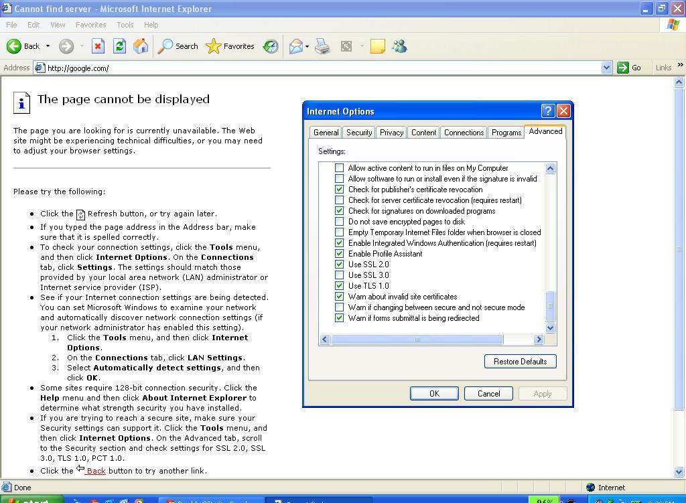686x503 pixels.
Task: Enable Check for server certificate revocation
Action: pyautogui.click(x=339, y=200)
